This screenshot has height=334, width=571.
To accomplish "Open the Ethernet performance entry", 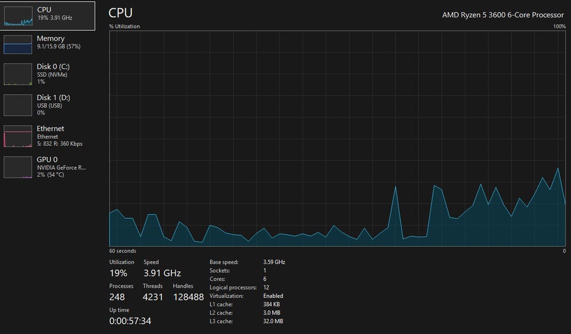I will (48, 136).
